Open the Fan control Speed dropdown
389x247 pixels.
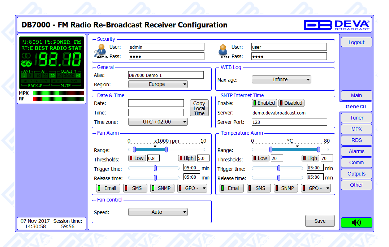158,212
